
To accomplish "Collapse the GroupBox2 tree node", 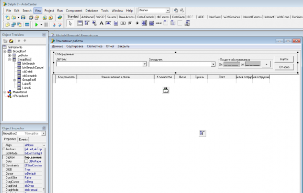I will pos(9,59).
